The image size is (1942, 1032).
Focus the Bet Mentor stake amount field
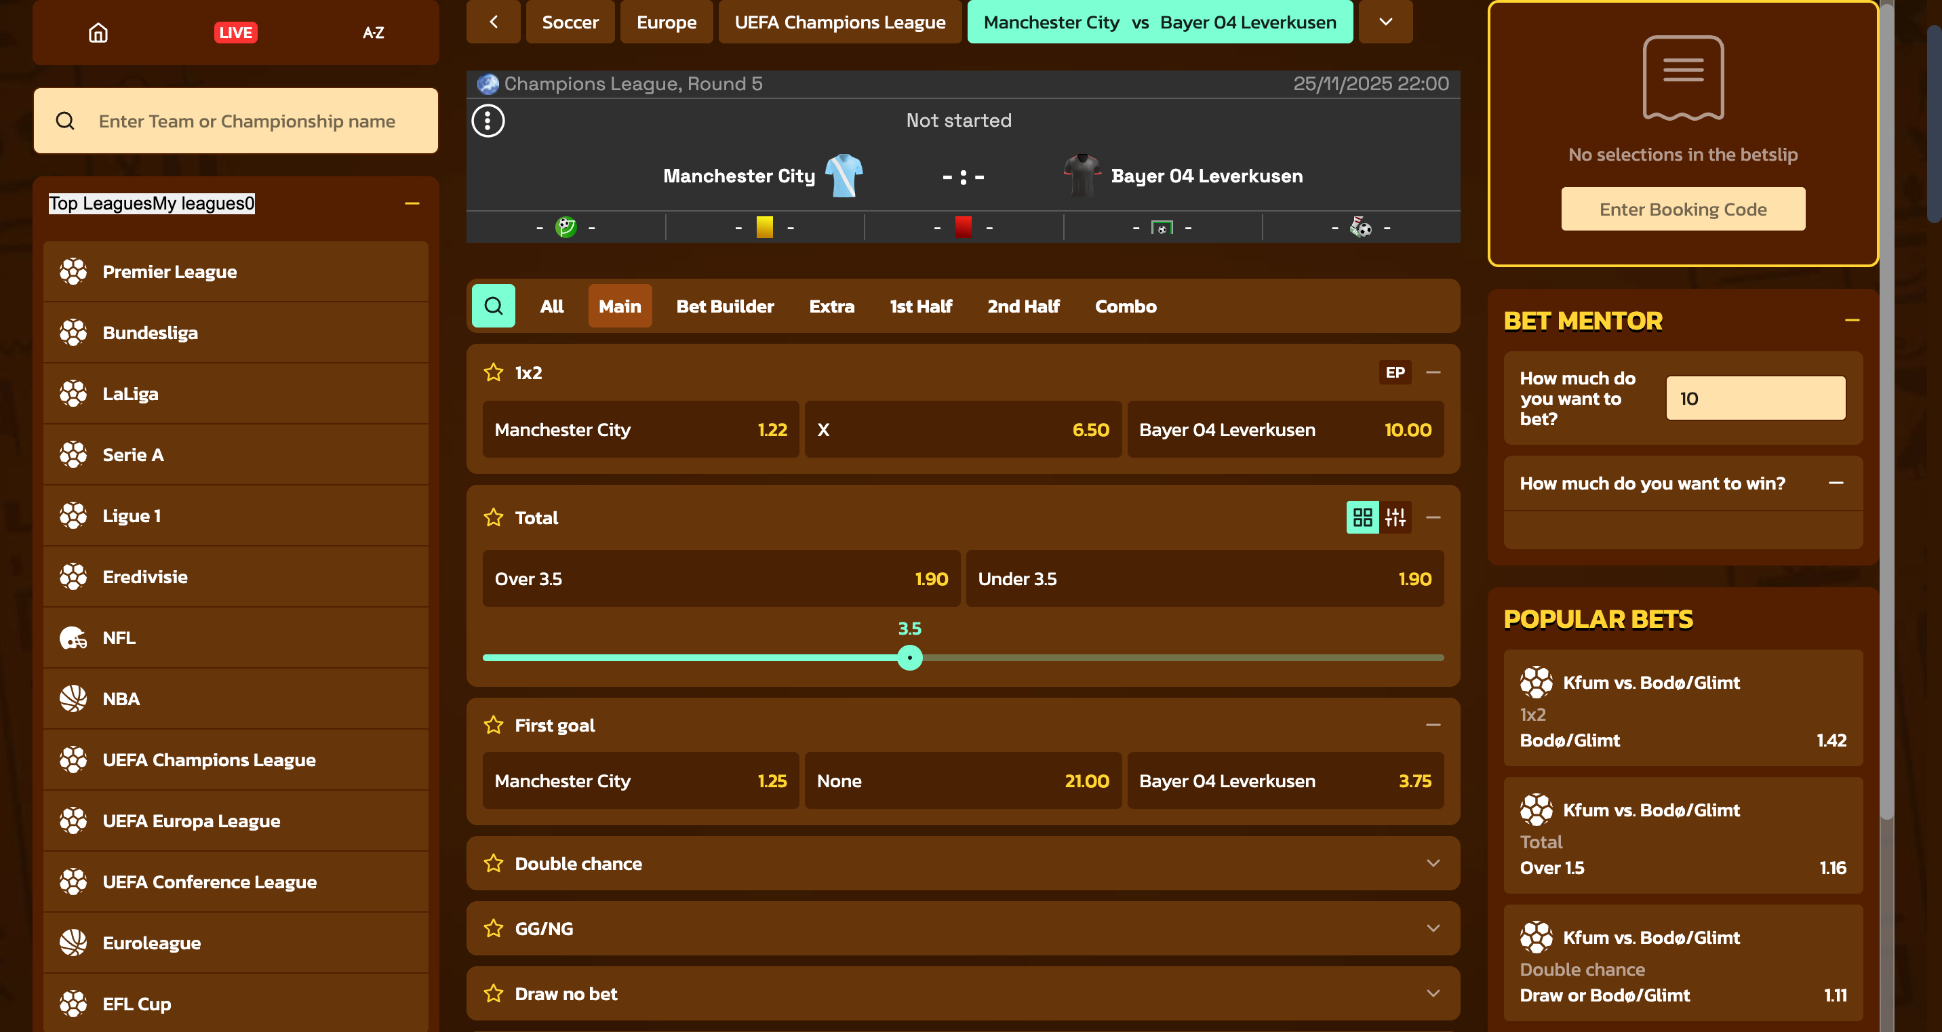pos(1756,398)
